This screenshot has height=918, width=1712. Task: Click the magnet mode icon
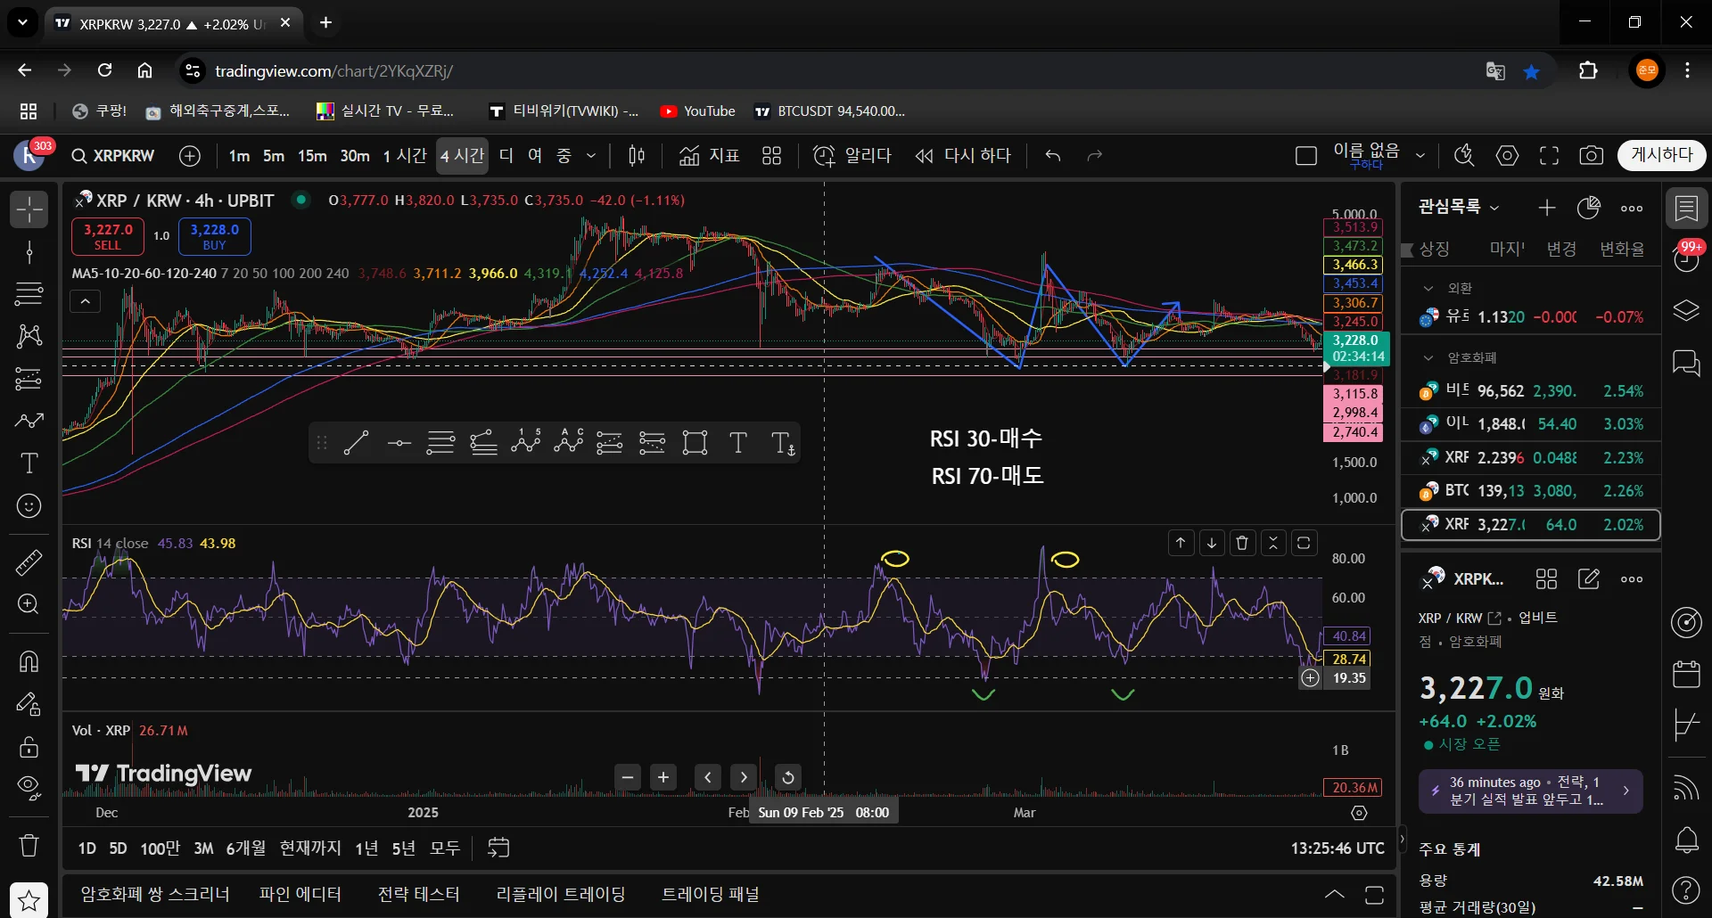point(29,661)
